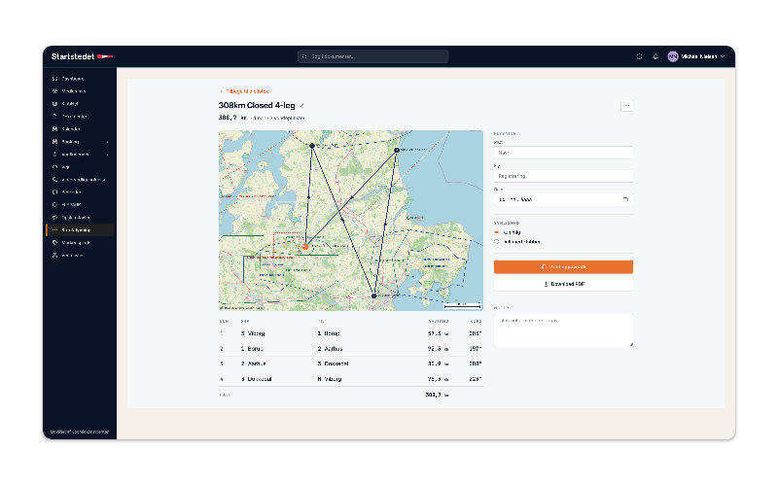The width and height of the screenshot is (778, 486).
Task: Go back via the orange Tilbage link
Action: pos(244,91)
